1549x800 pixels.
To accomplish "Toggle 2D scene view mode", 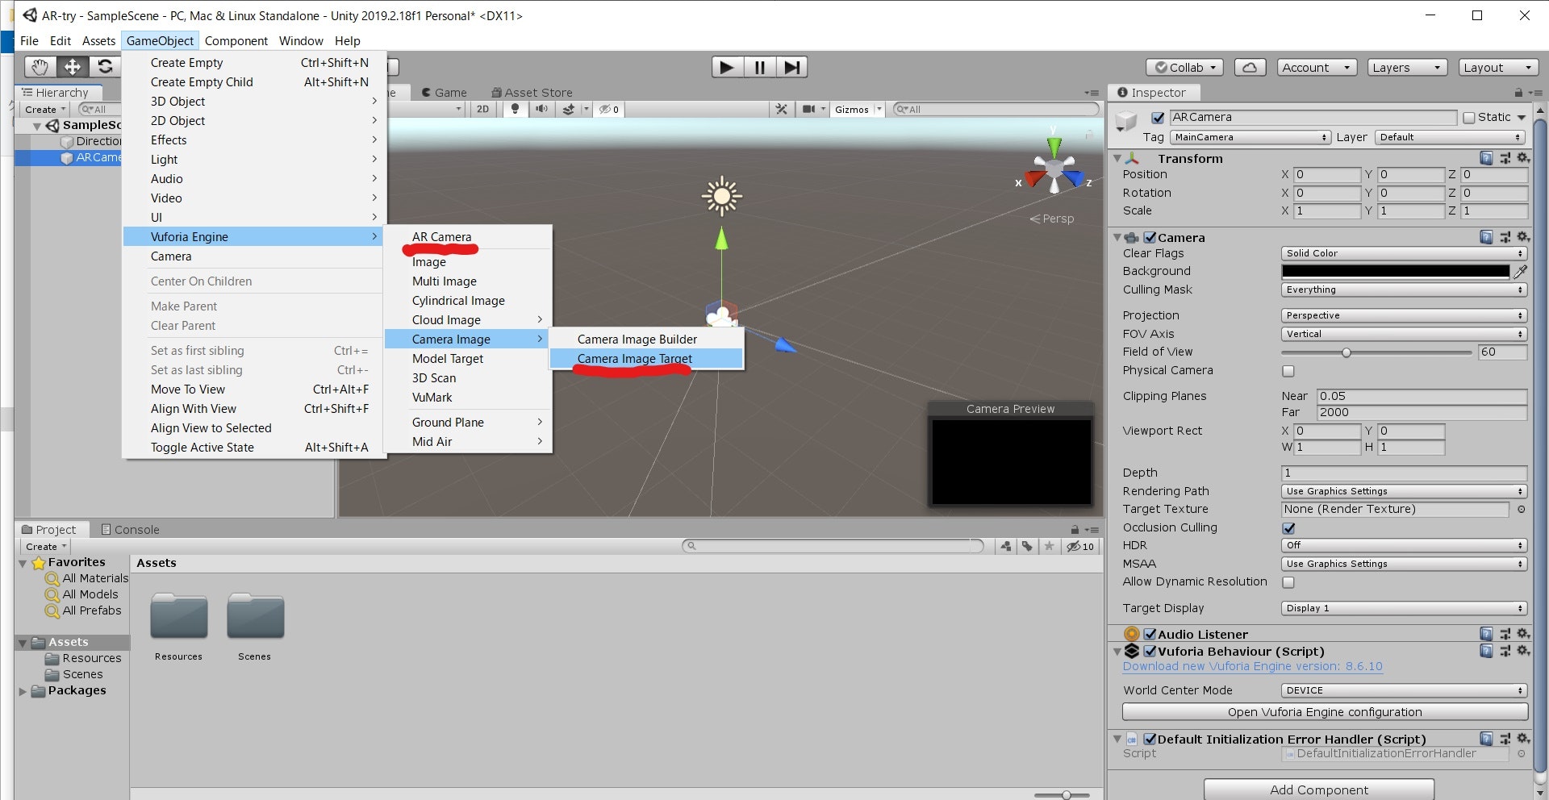I will pos(482,109).
